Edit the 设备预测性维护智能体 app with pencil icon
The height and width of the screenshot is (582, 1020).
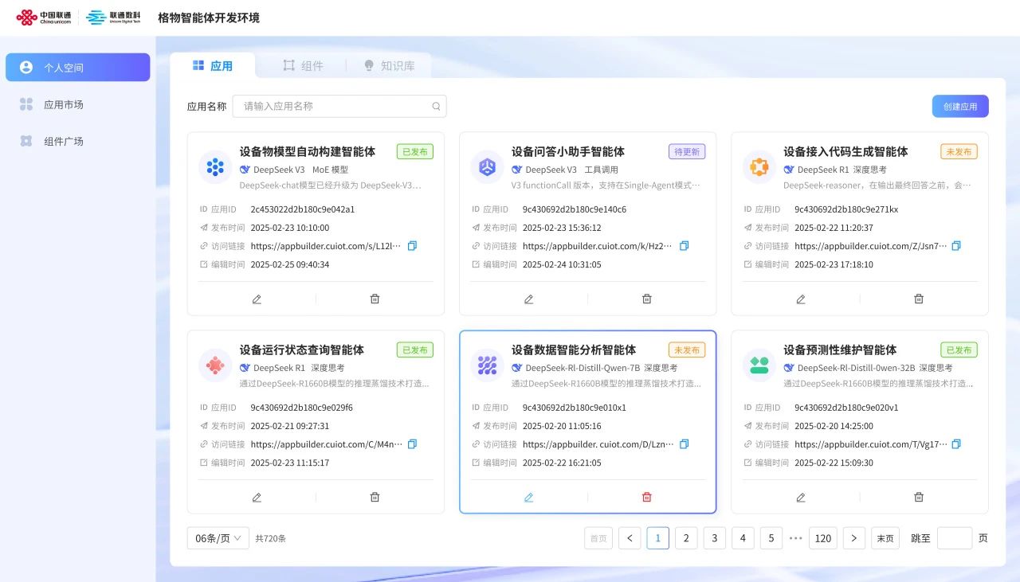[x=801, y=497]
